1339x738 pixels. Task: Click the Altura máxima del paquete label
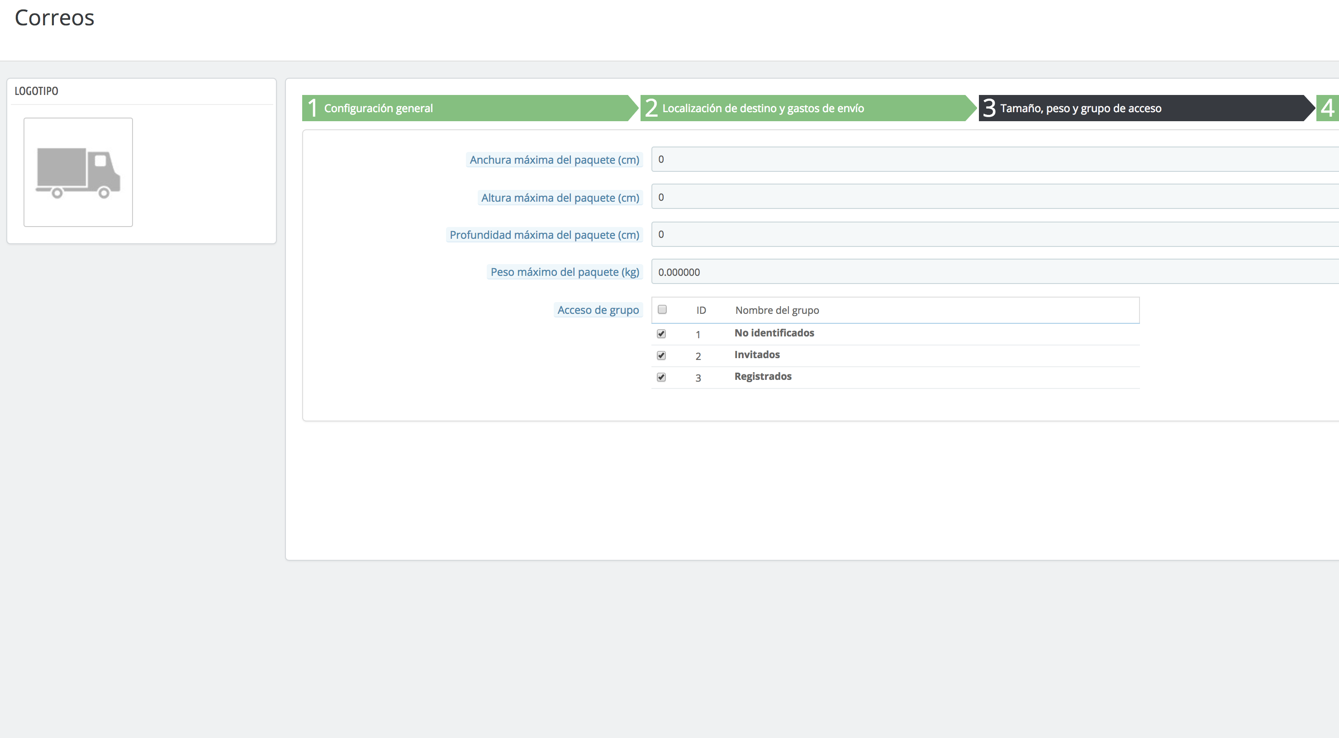pos(560,198)
